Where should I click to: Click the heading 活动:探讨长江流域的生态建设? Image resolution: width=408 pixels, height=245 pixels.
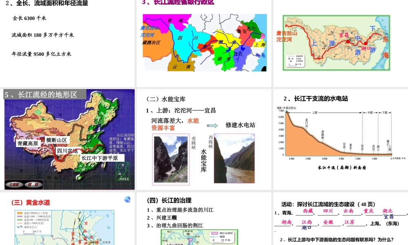(x=328, y=204)
